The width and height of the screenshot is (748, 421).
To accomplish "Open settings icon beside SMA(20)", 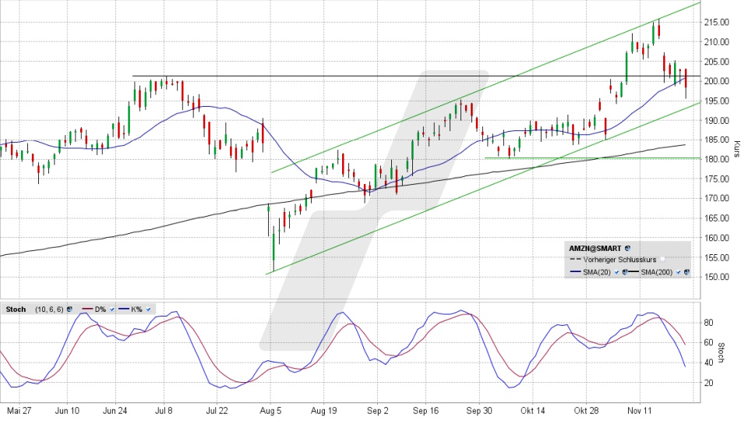I will click(x=624, y=272).
